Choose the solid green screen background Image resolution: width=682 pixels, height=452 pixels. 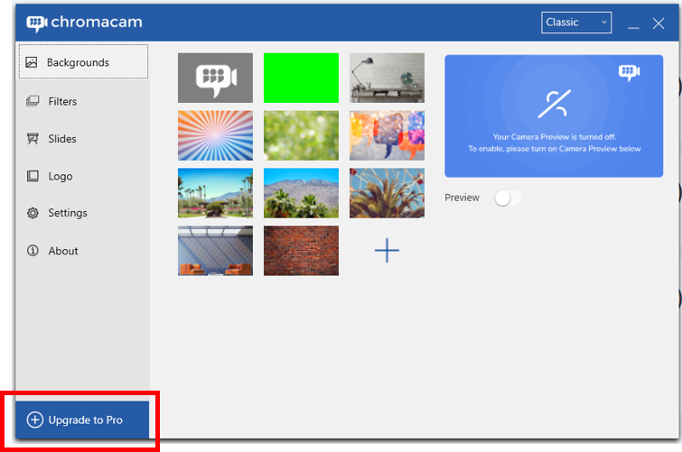[301, 78]
